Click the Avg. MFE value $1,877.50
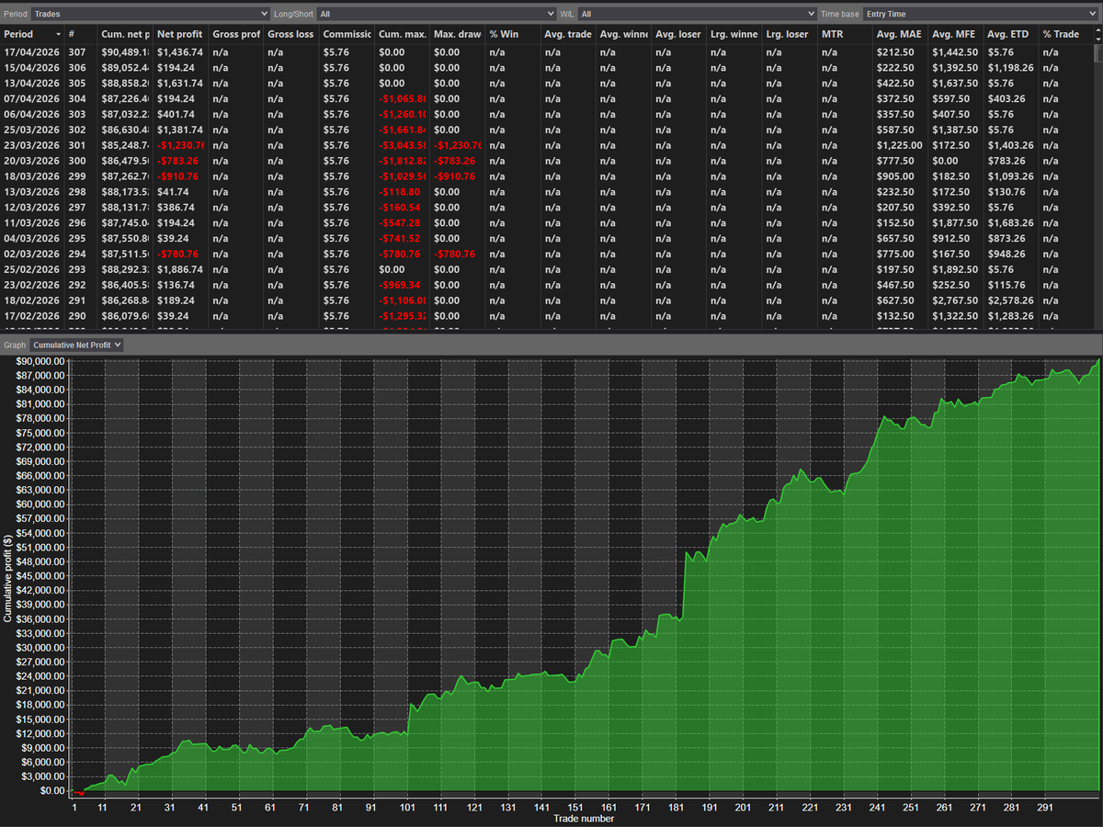Viewport: 1103px width, 827px height. coord(954,223)
